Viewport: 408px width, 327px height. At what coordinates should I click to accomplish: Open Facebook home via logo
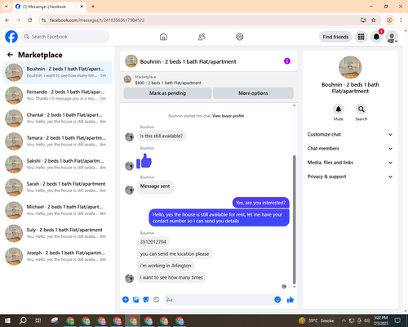(11, 37)
